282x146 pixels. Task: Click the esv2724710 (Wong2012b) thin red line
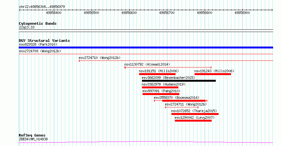pos(176,61)
